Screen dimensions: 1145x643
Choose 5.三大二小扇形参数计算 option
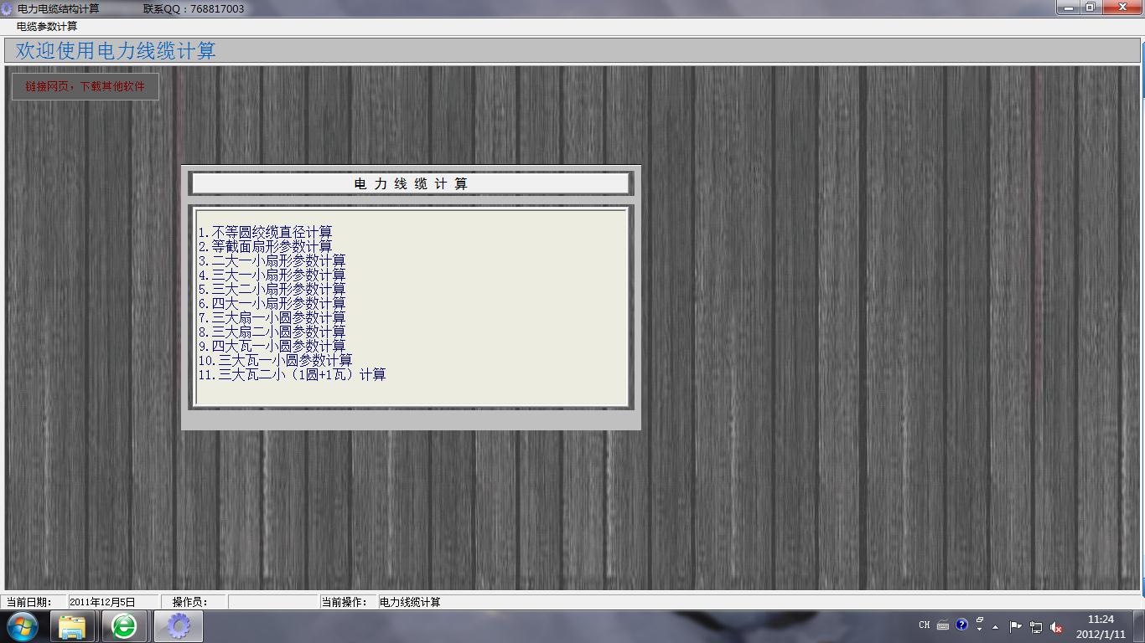point(272,289)
